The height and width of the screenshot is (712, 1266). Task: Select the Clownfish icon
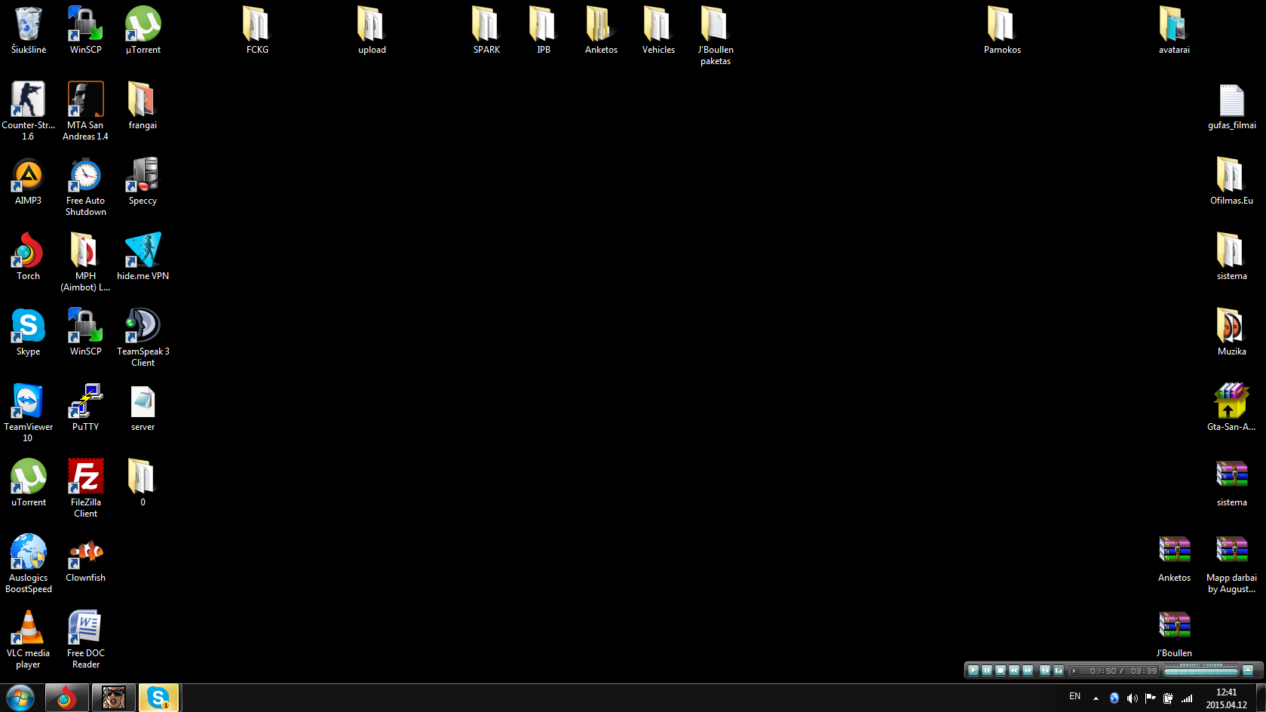click(x=85, y=558)
